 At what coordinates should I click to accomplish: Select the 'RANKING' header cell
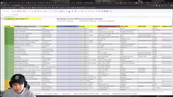9,26
